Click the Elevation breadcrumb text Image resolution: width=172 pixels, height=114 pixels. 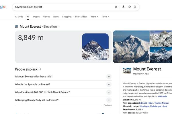(x=50, y=26)
